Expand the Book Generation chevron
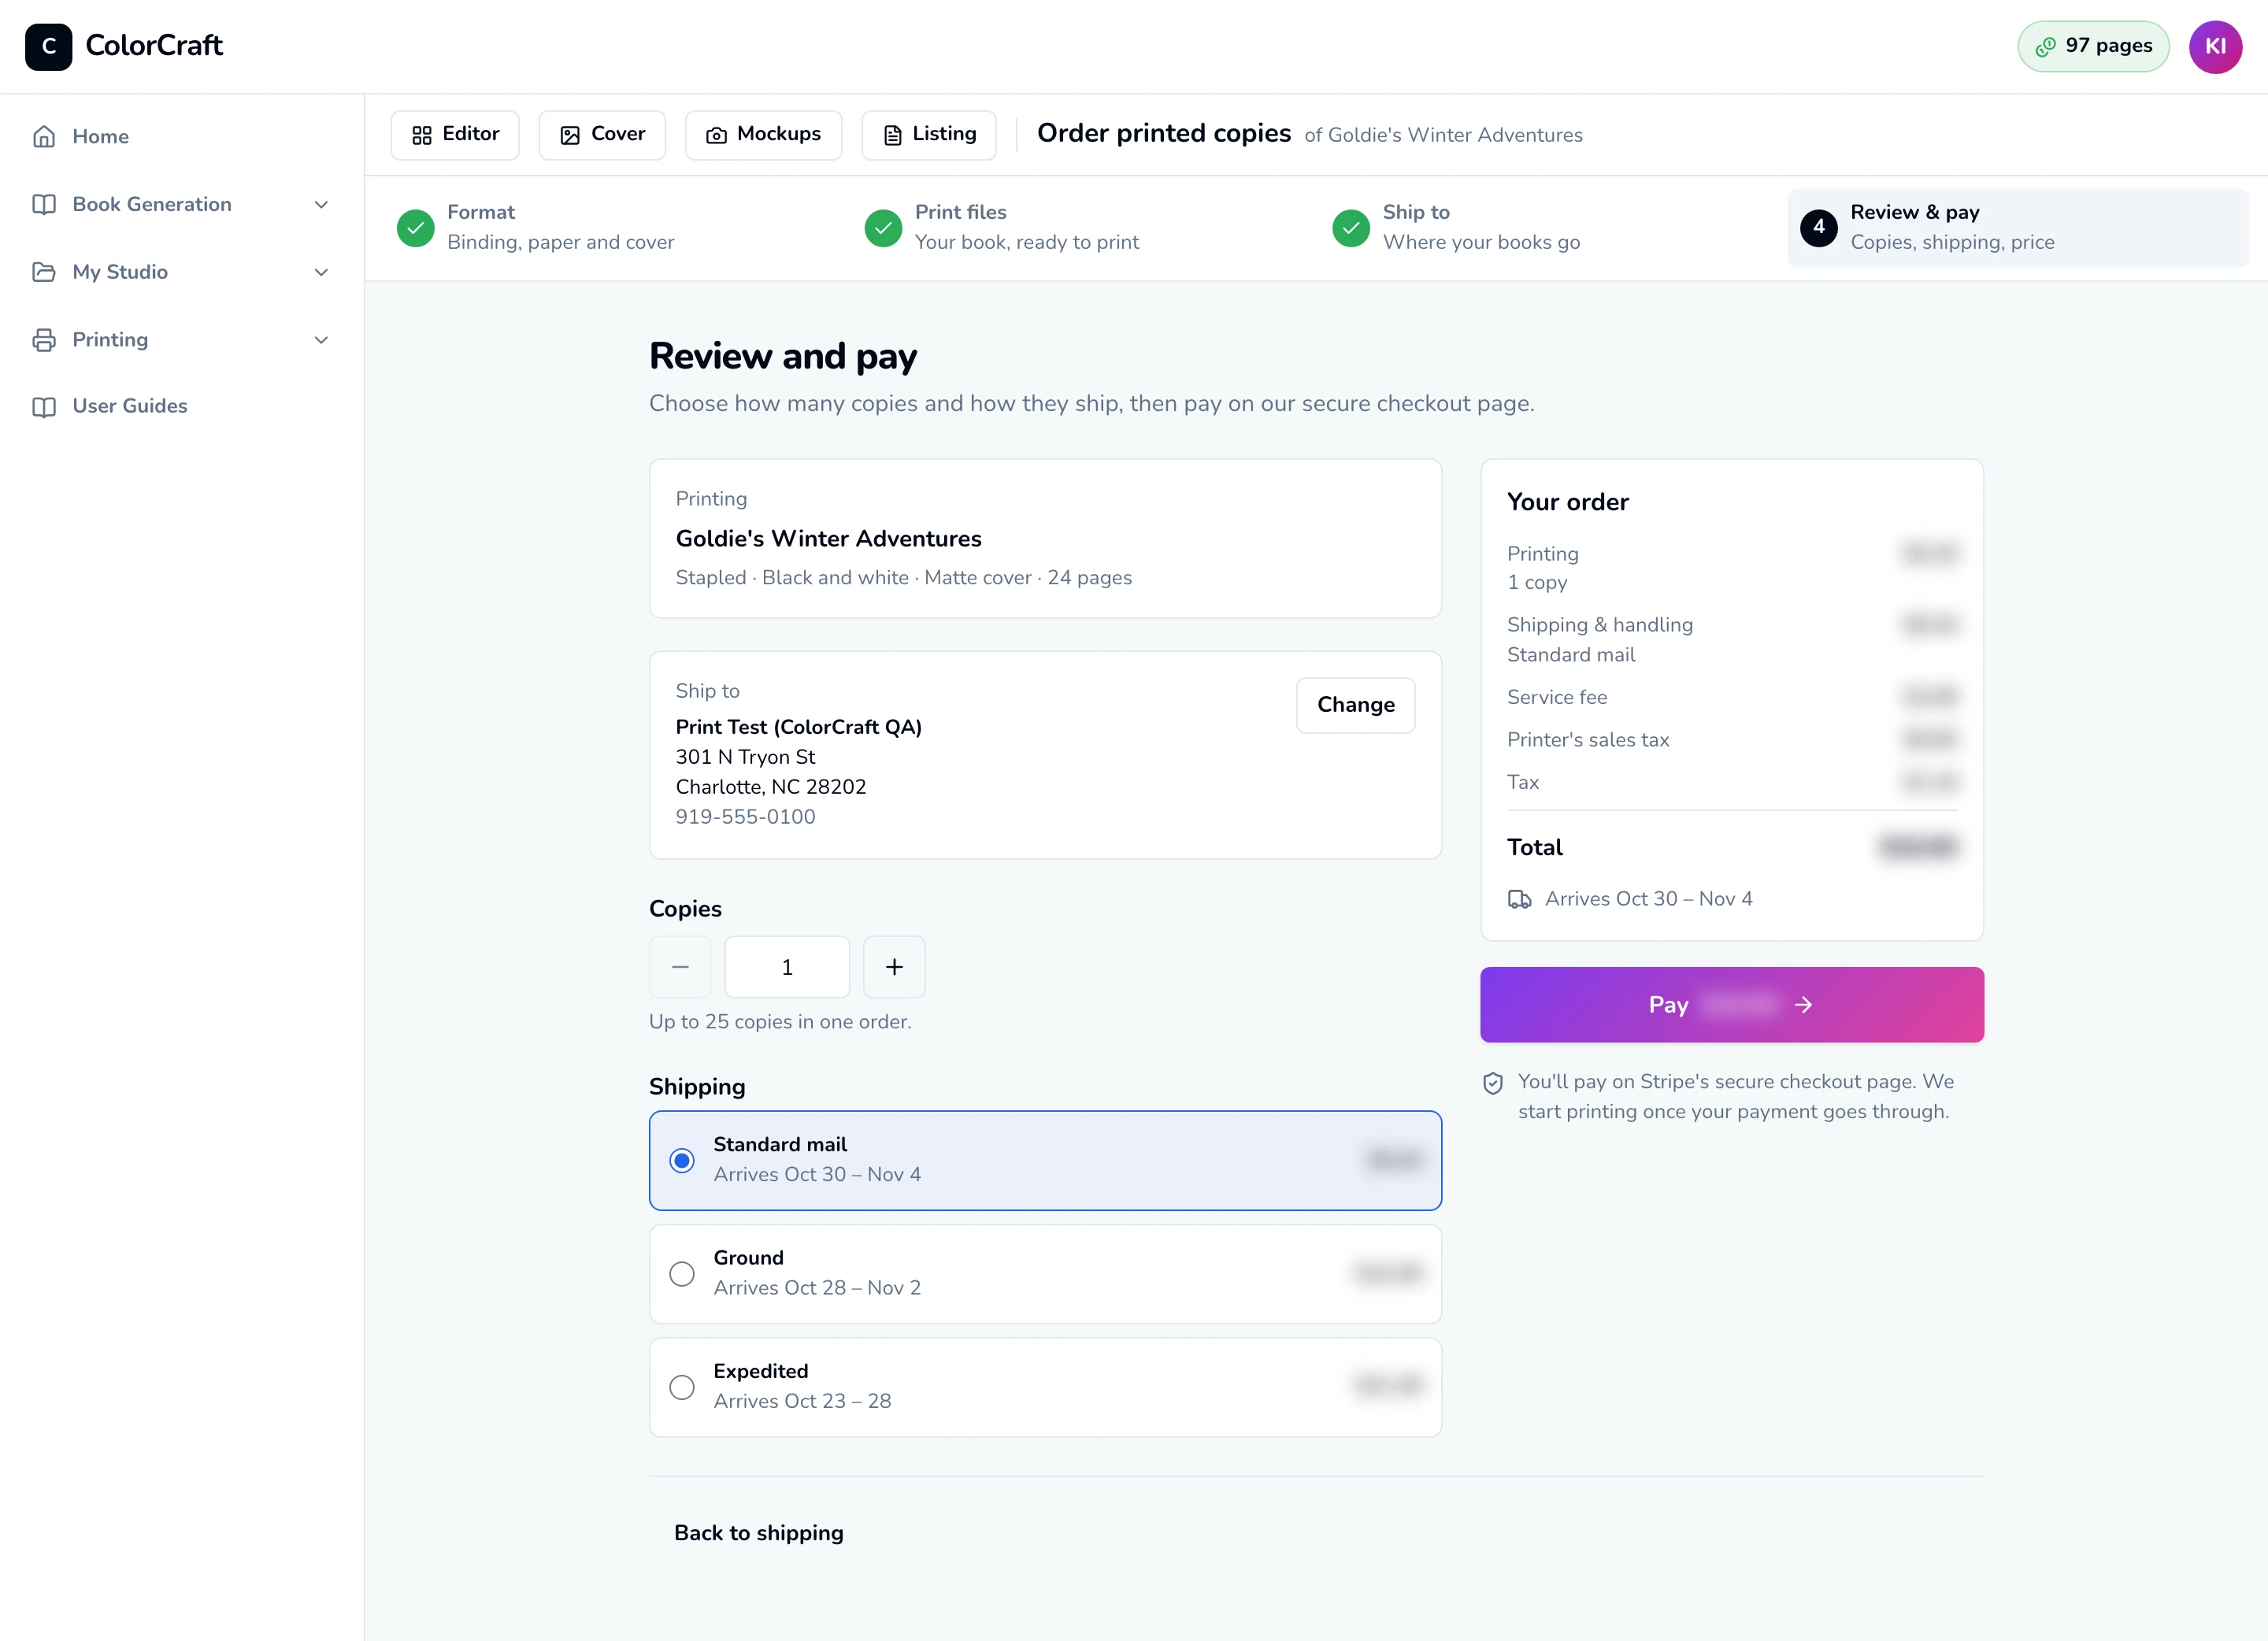 pyautogui.click(x=321, y=204)
